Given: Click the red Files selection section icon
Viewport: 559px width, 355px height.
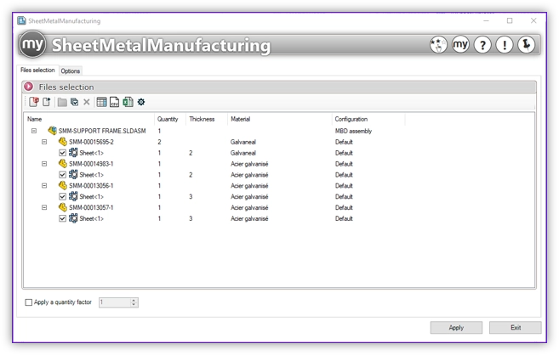Looking at the screenshot, I should (29, 87).
